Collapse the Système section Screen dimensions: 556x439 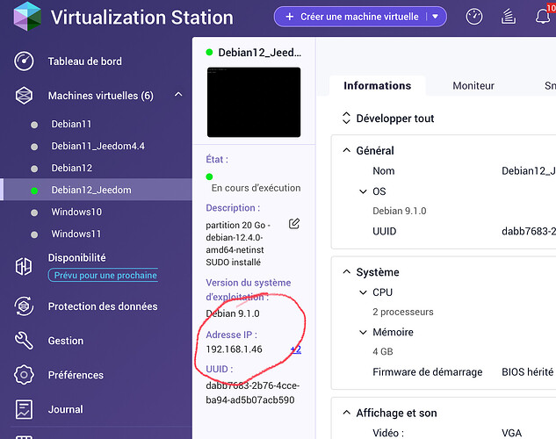click(346, 273)
